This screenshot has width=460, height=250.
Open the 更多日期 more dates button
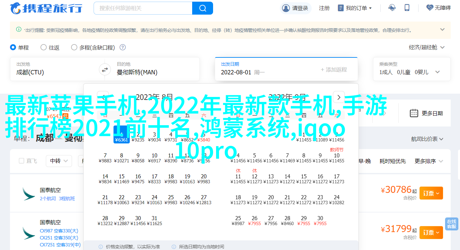(426, 113)
